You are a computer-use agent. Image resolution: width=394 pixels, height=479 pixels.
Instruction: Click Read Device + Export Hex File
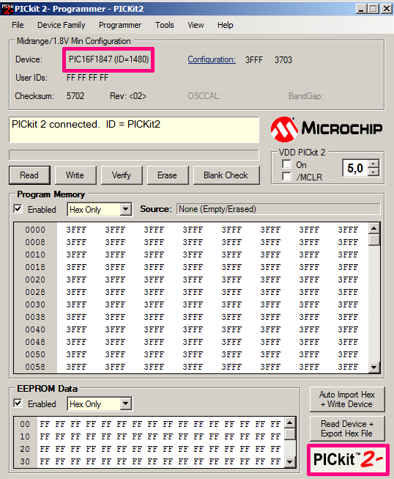click(347, 429)
